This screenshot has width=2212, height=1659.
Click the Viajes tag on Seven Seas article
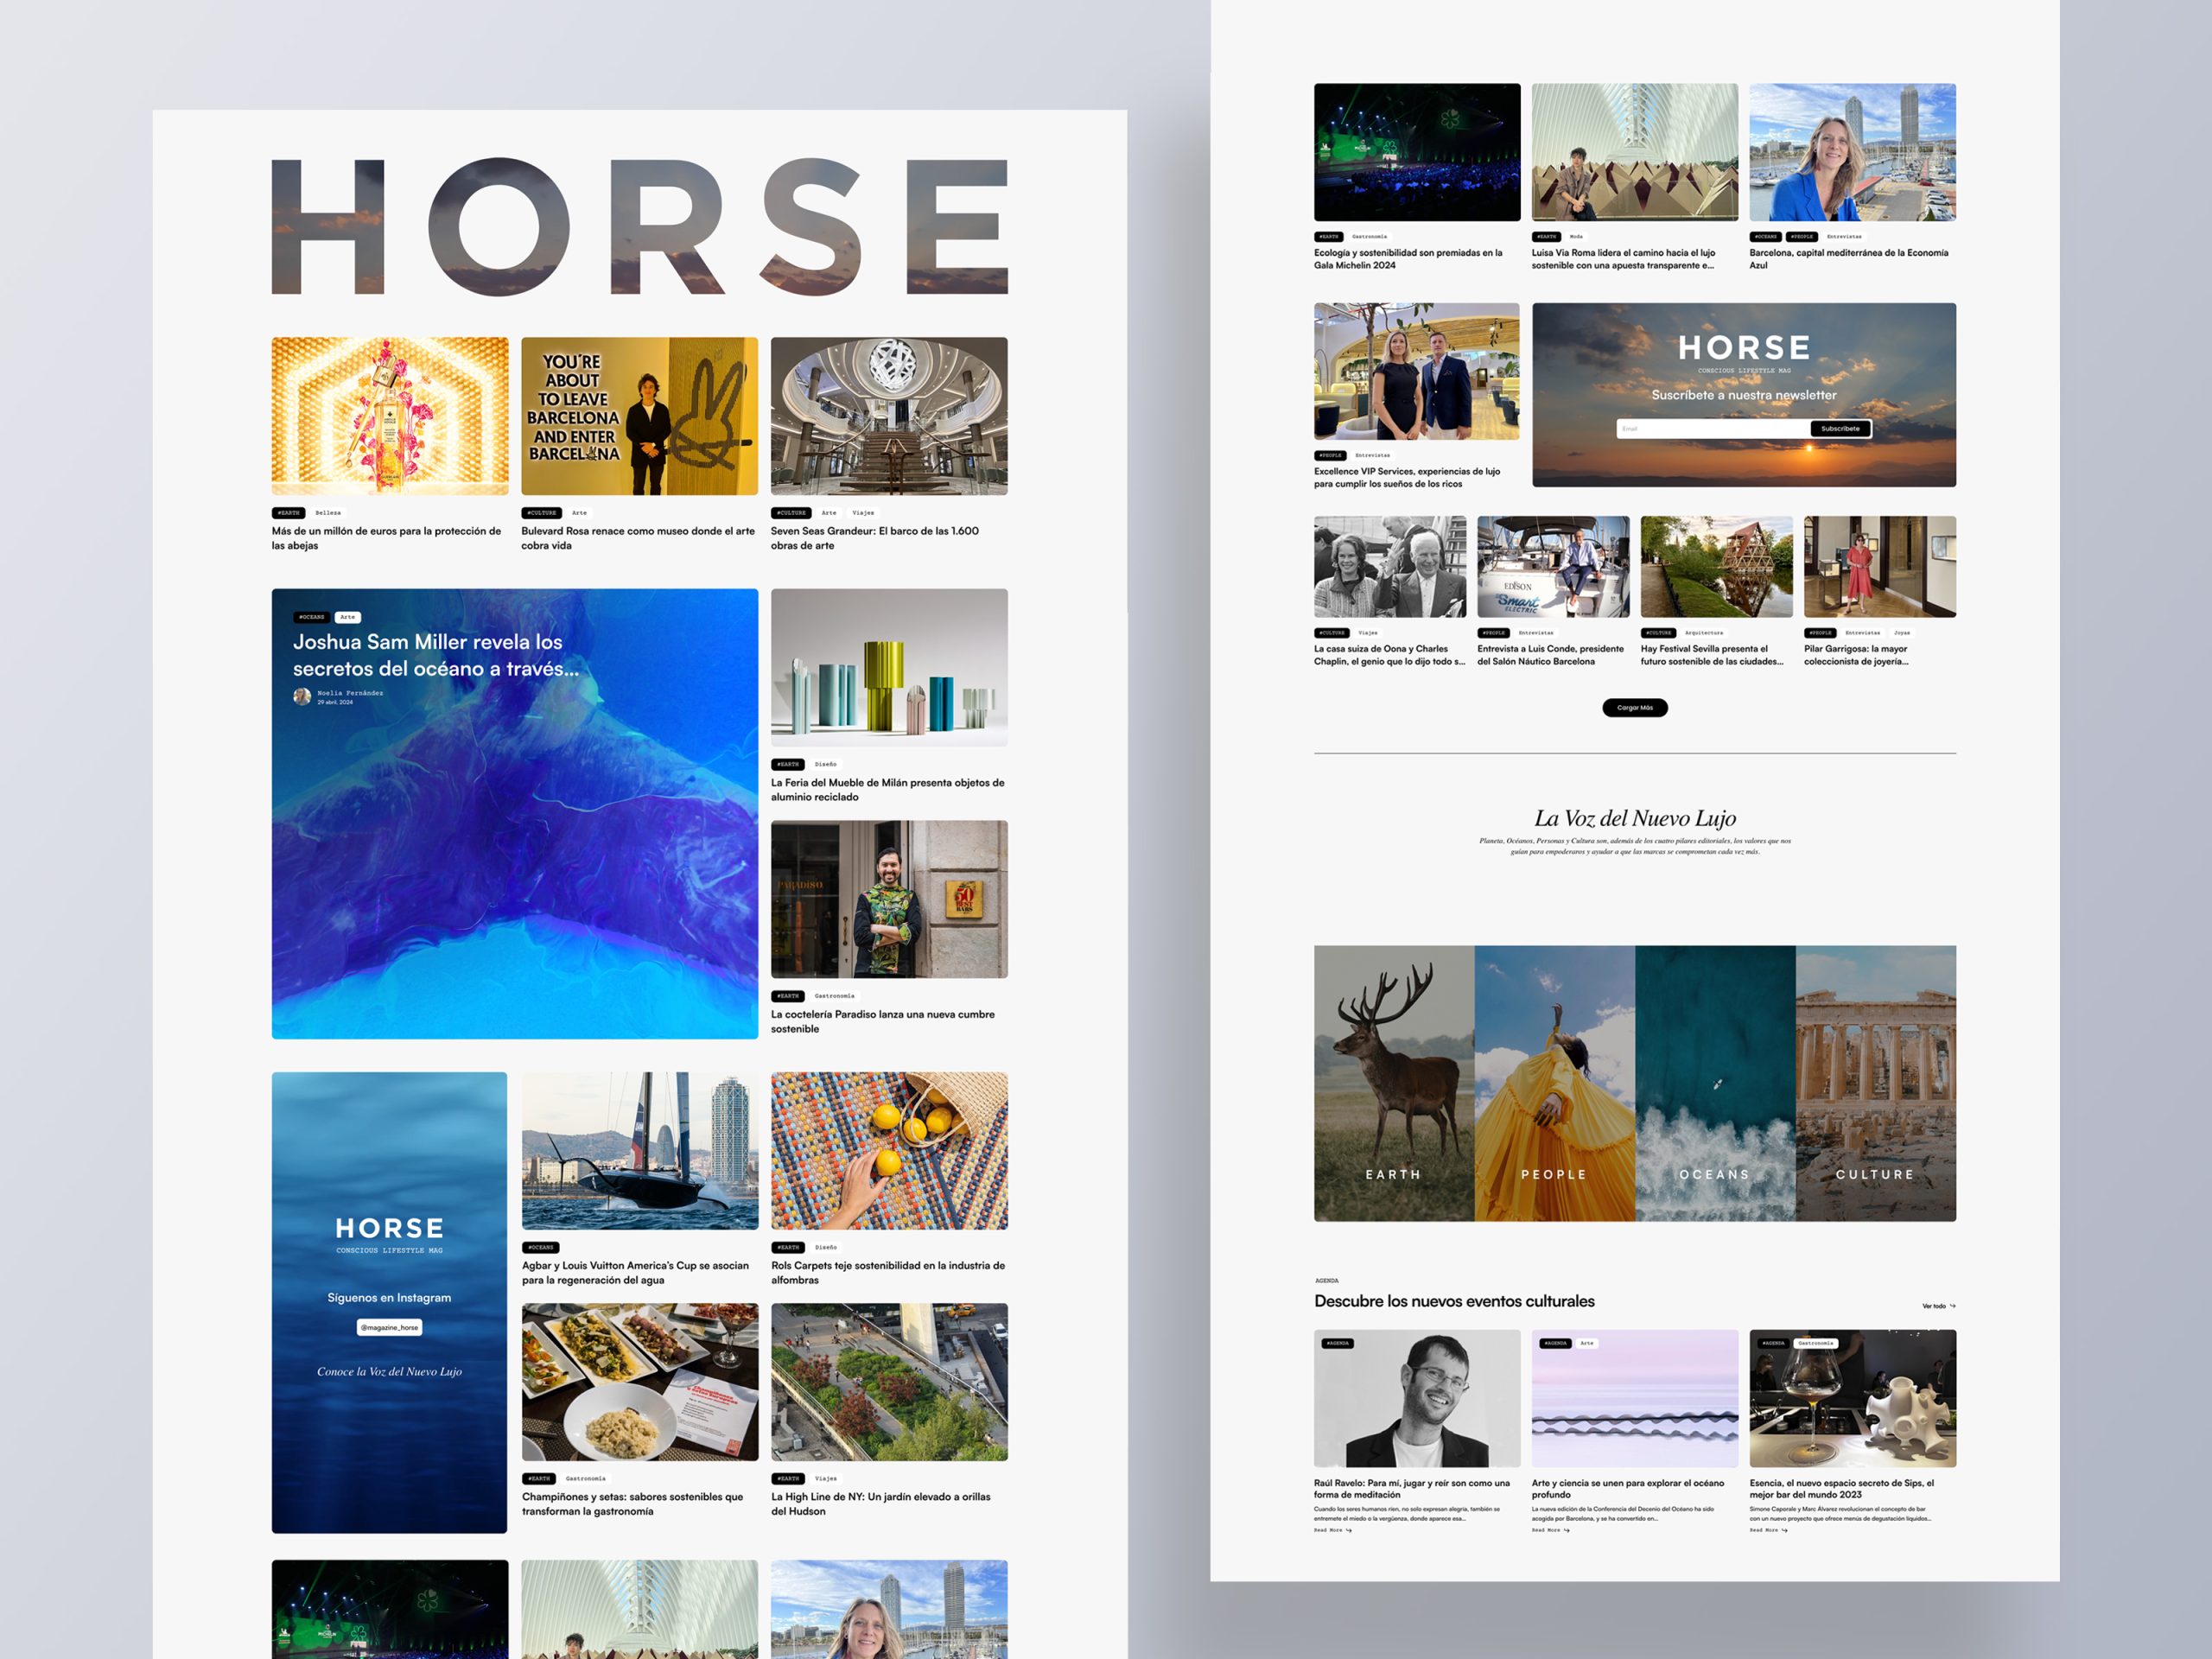pos(863,513)
